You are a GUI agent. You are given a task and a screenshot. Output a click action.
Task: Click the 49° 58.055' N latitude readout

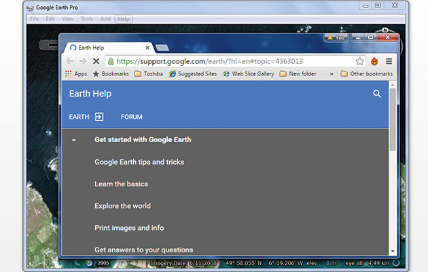pyautogui.click(x=243, y=263)
